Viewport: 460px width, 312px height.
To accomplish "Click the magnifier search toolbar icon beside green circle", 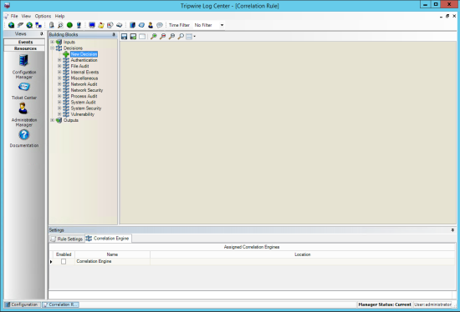I will [x=60, y=25].
